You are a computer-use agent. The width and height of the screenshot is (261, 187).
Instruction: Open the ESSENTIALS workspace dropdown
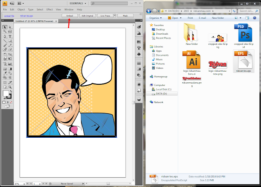[78, 3]
